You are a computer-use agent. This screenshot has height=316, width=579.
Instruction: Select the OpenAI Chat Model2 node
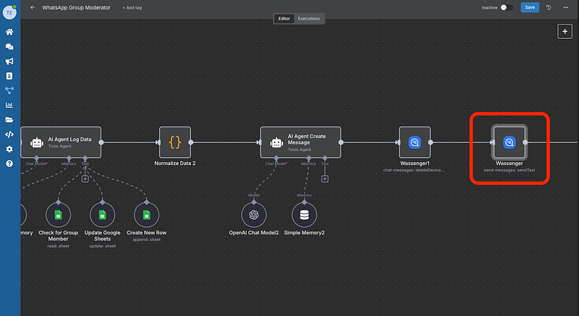(253, 215)
